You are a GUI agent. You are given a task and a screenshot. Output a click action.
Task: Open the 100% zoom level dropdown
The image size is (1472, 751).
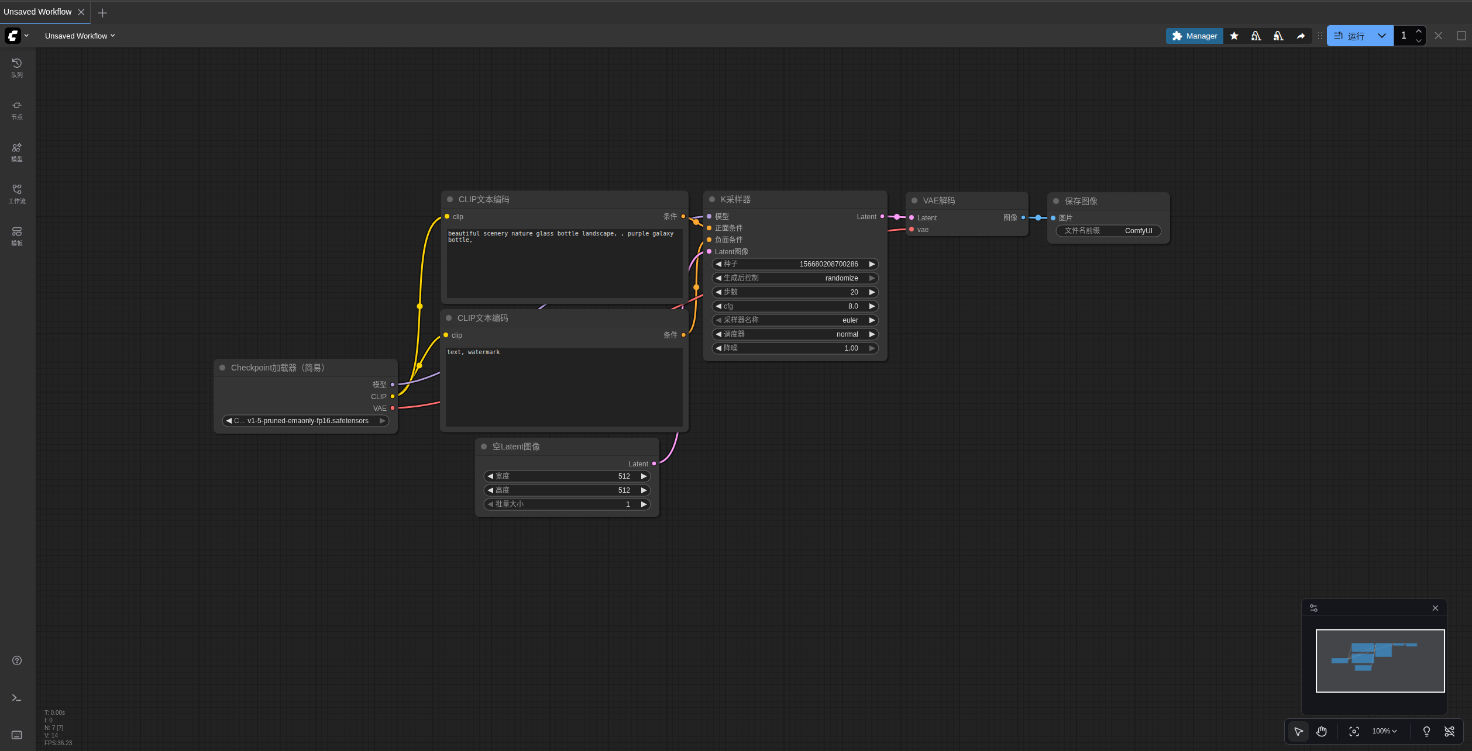click(x=1384, y=731)
